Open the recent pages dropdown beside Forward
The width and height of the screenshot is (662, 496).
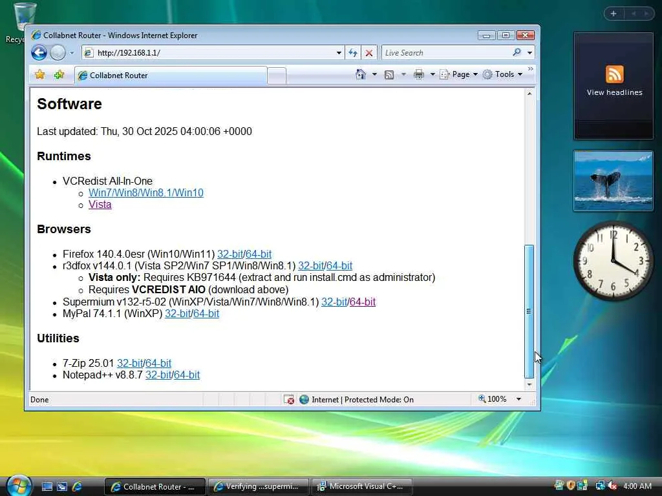click(72, 53)
